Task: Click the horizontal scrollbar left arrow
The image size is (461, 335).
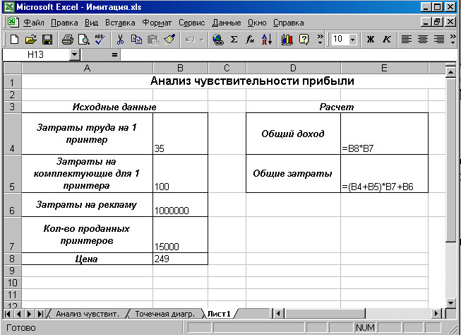Action: (x=278, y=314)
